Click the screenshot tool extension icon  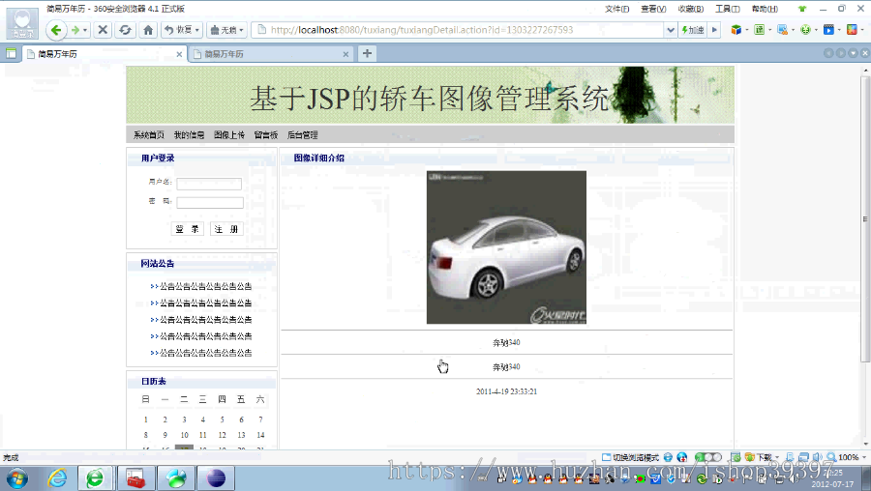coord(782,30)
